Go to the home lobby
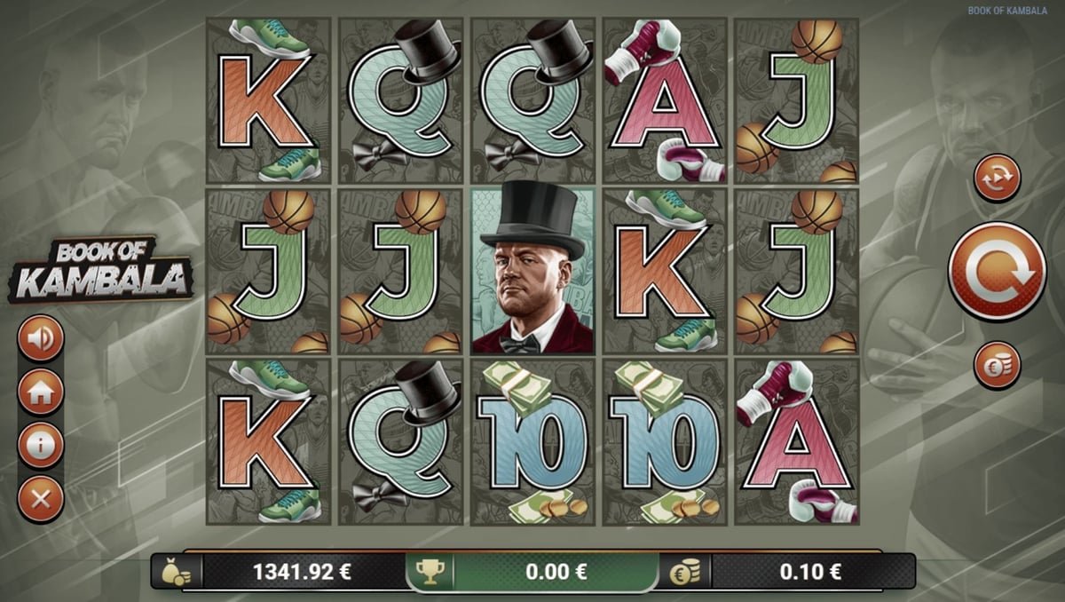The width and height of the screenshot is (1065, 602). 41,392
